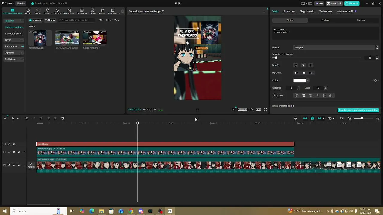The width and height of the screenshot is (383, 215).
Task: Pause the video playback
Action: pyautogui.click(x=197, y=110)
